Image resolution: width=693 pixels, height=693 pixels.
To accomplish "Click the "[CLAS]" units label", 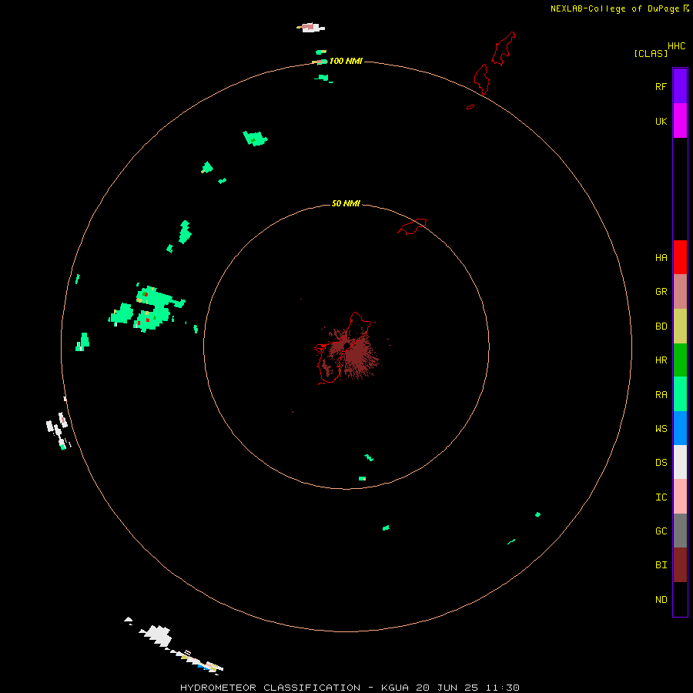I will coord(651,53).
